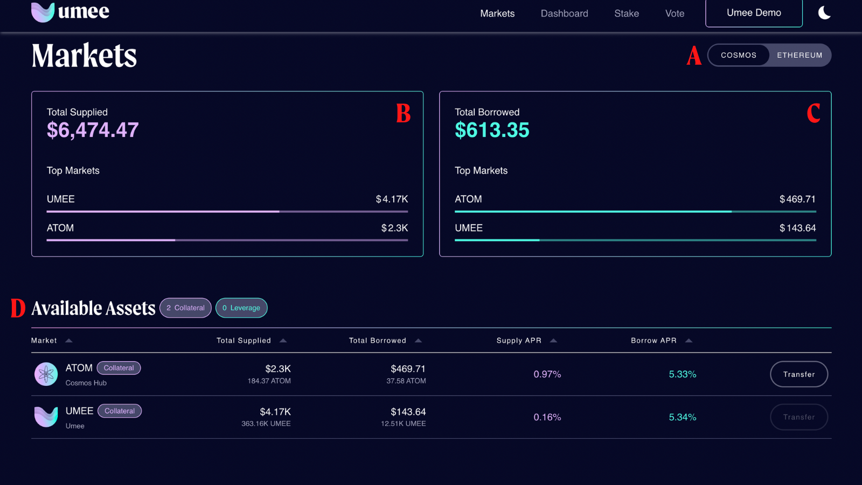Switch network toggle to Ethereum
The width and height of the screenshot is (862, 485).
click(800, 56)
